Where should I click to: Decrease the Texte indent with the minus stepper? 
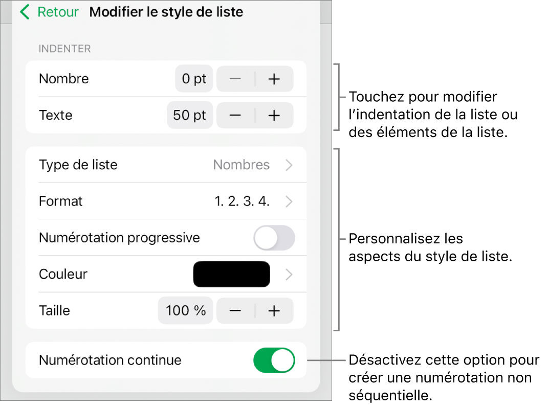[235, 115]
